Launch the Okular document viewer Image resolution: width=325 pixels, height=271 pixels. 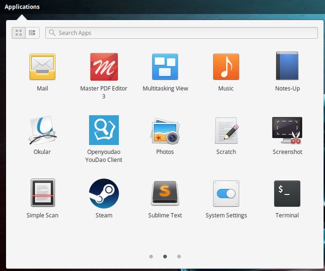click(x=42, y=130)
